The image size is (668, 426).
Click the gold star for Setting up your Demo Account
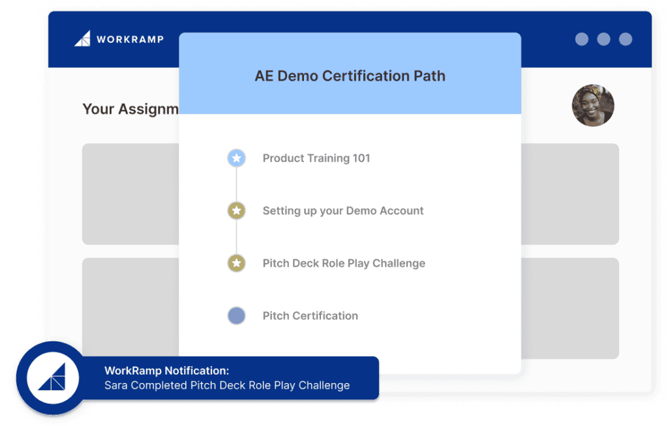[x=236, y=210]
